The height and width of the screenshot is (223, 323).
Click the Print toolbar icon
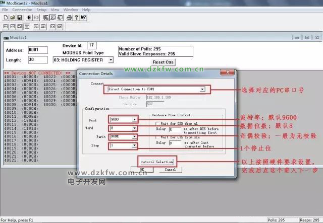pos(69,18)
